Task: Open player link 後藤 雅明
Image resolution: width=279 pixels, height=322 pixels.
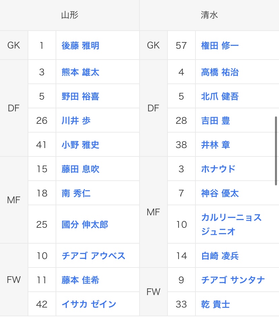Action: coord(80,45)
